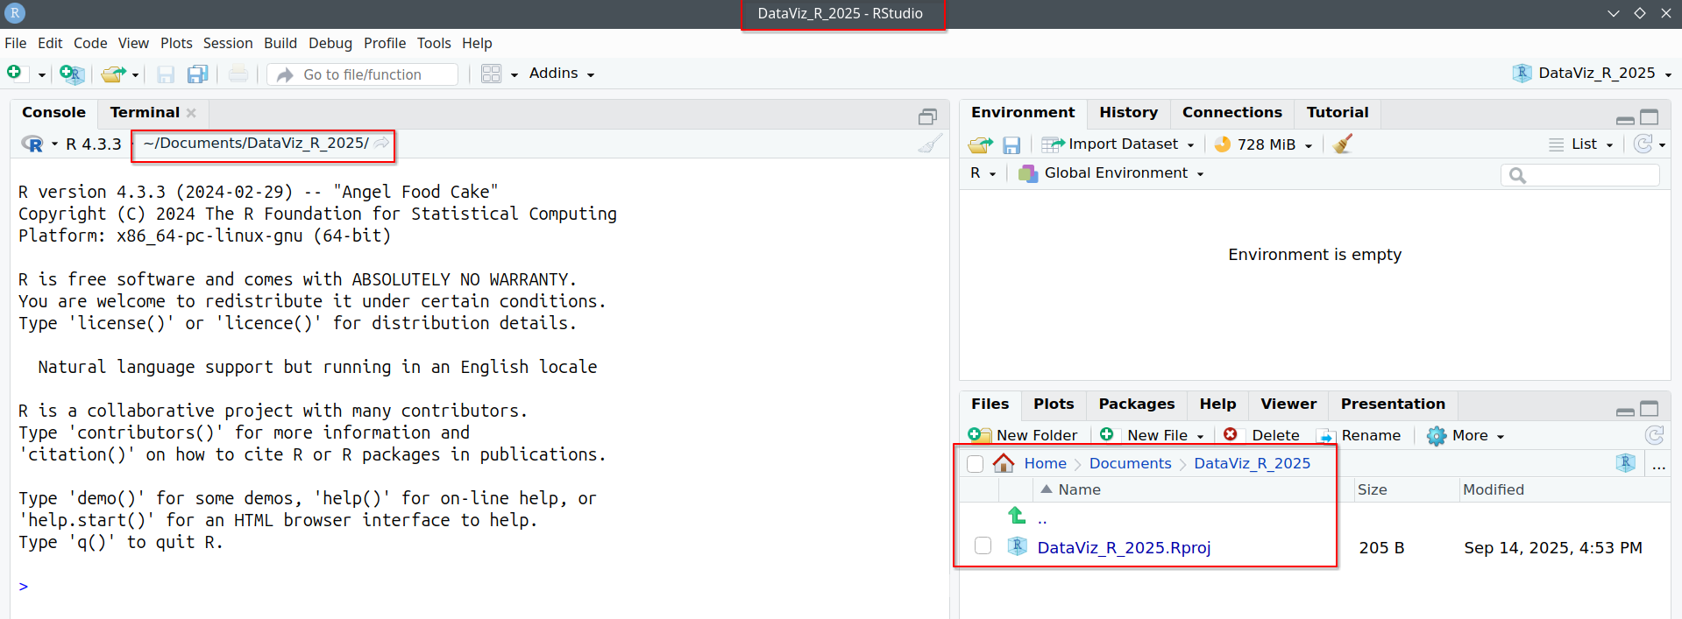
Task: Maximize the Files pane
Action: coord(1650,409)
